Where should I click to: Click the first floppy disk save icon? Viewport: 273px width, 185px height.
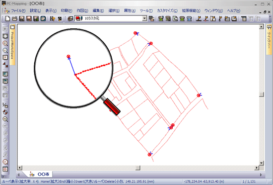click(x=22, y=18)
